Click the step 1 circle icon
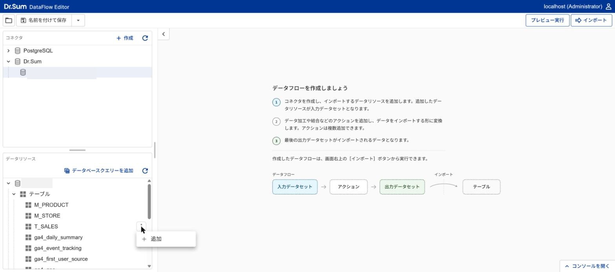This screenshot has width=615, height=272. coord(276,102)
